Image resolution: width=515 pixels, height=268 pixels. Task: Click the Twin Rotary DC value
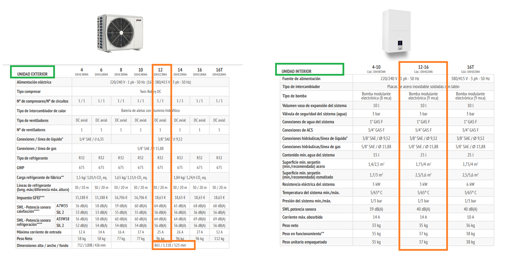click(x=150, y=92)
